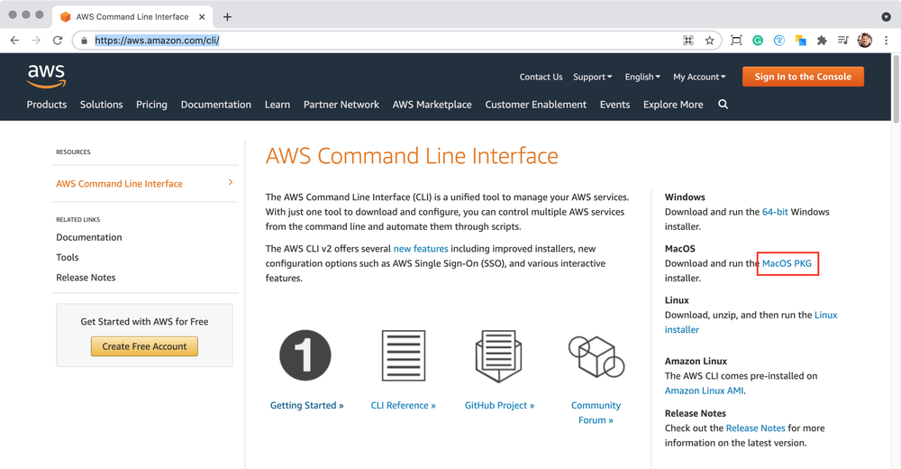This screenshot has height=469, width=901.
Task: Bookmark page with the star icon
Action: [x=710, y=41]
